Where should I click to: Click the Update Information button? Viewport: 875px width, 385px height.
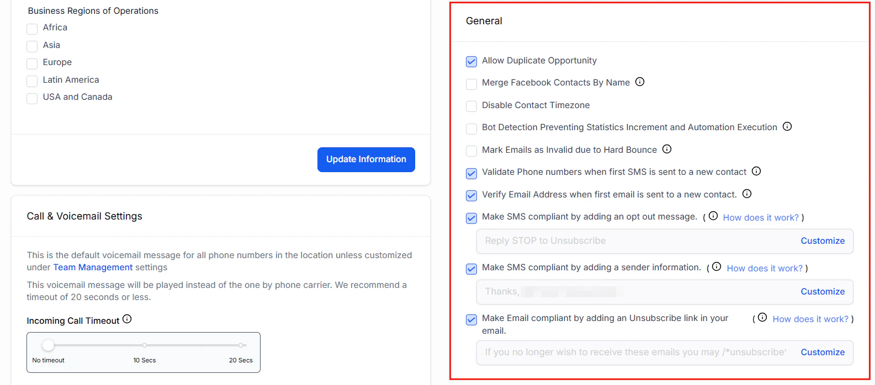coord(366,159)
